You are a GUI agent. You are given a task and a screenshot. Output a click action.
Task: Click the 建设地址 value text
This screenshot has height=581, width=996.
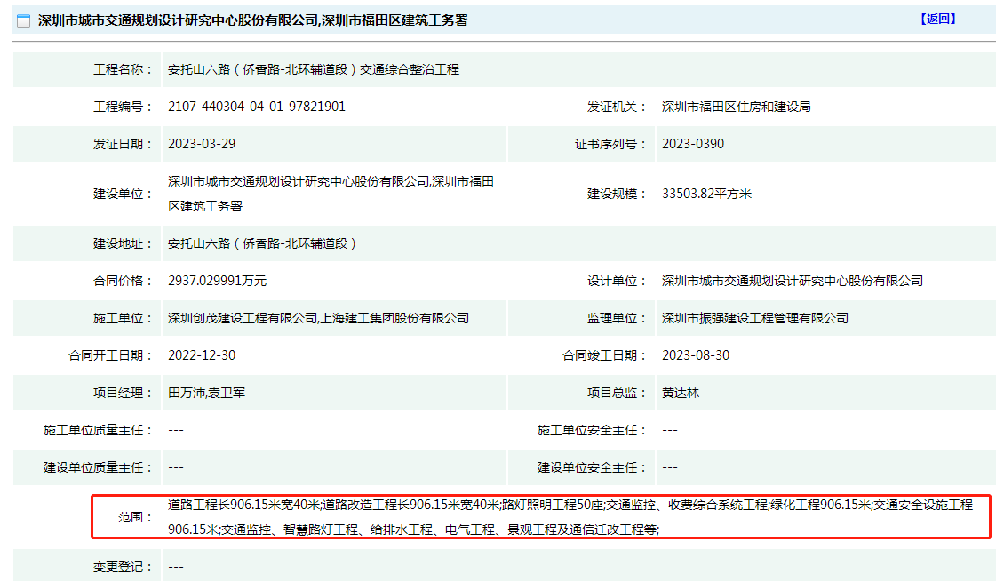click(x=262, y=243)
